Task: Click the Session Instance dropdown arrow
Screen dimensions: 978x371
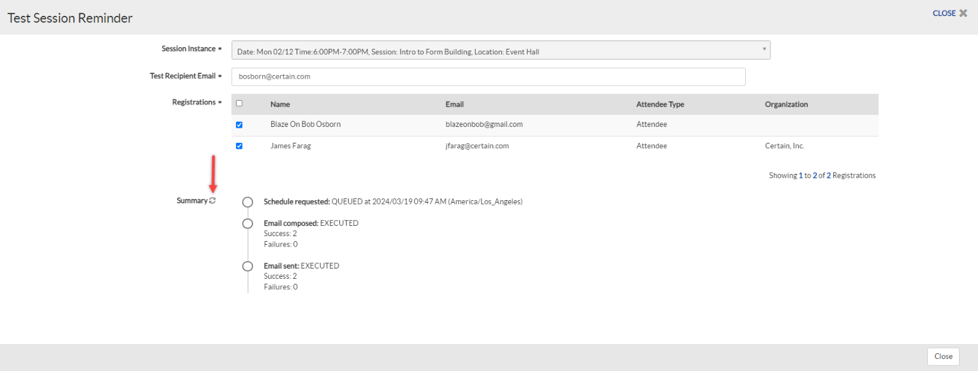Action: [764, 49]
